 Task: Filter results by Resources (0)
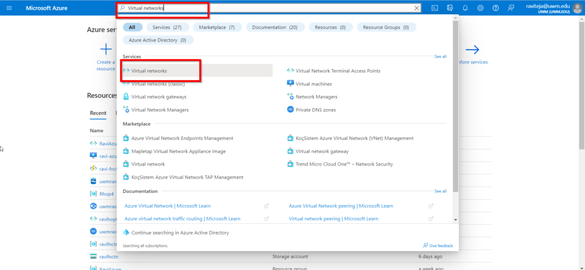330,27
